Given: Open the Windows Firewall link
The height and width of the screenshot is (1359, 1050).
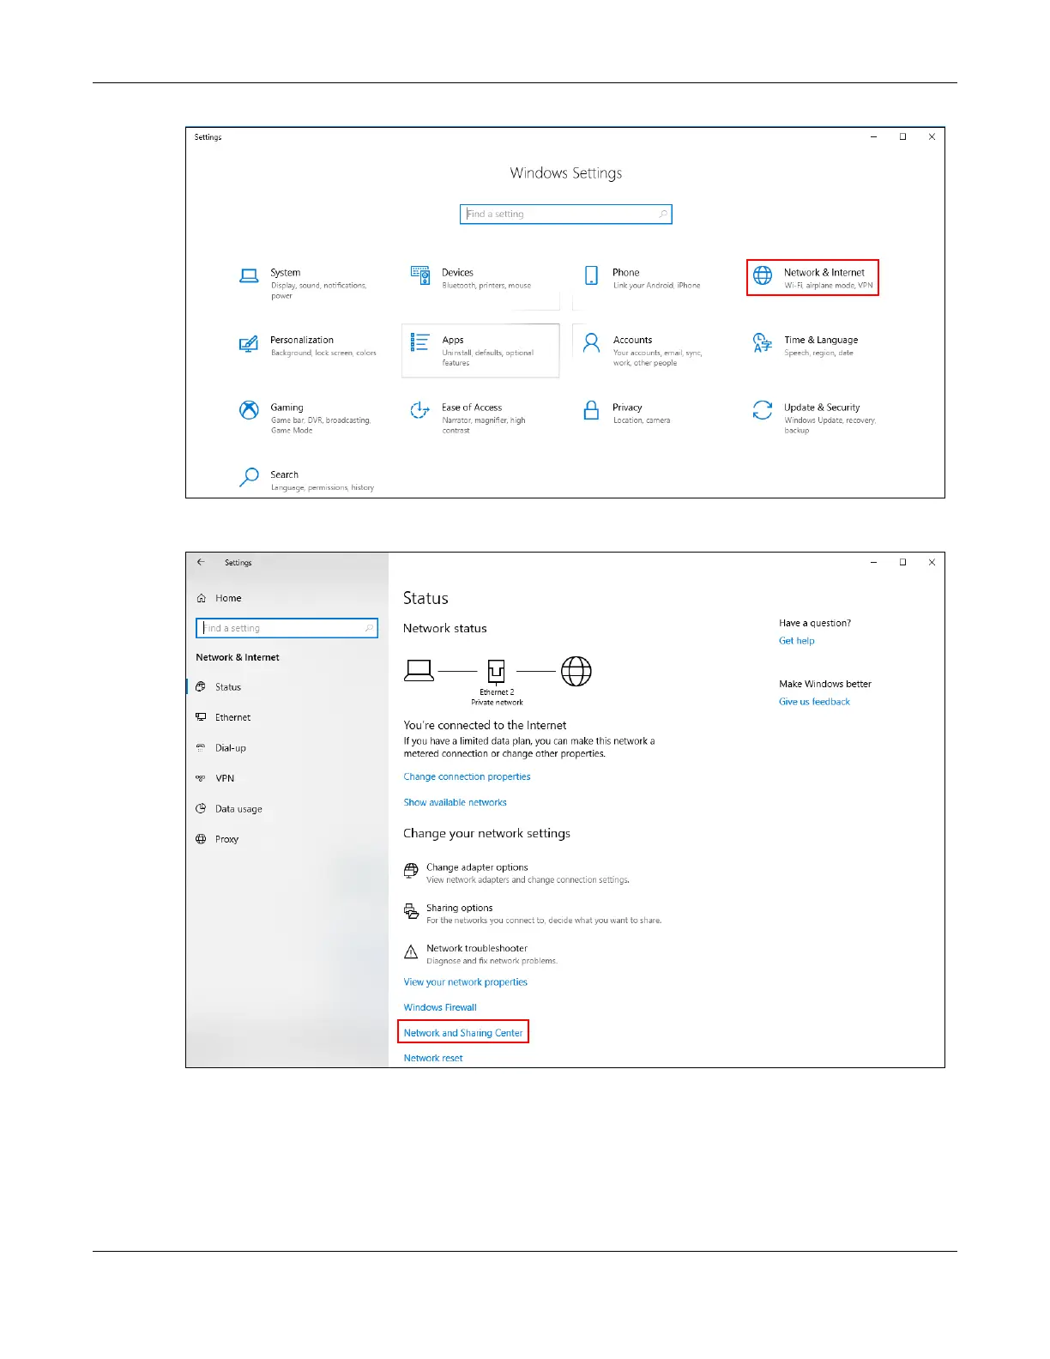Looking at the screenshot, I should pyautogui.click(x=440, y=1007).
